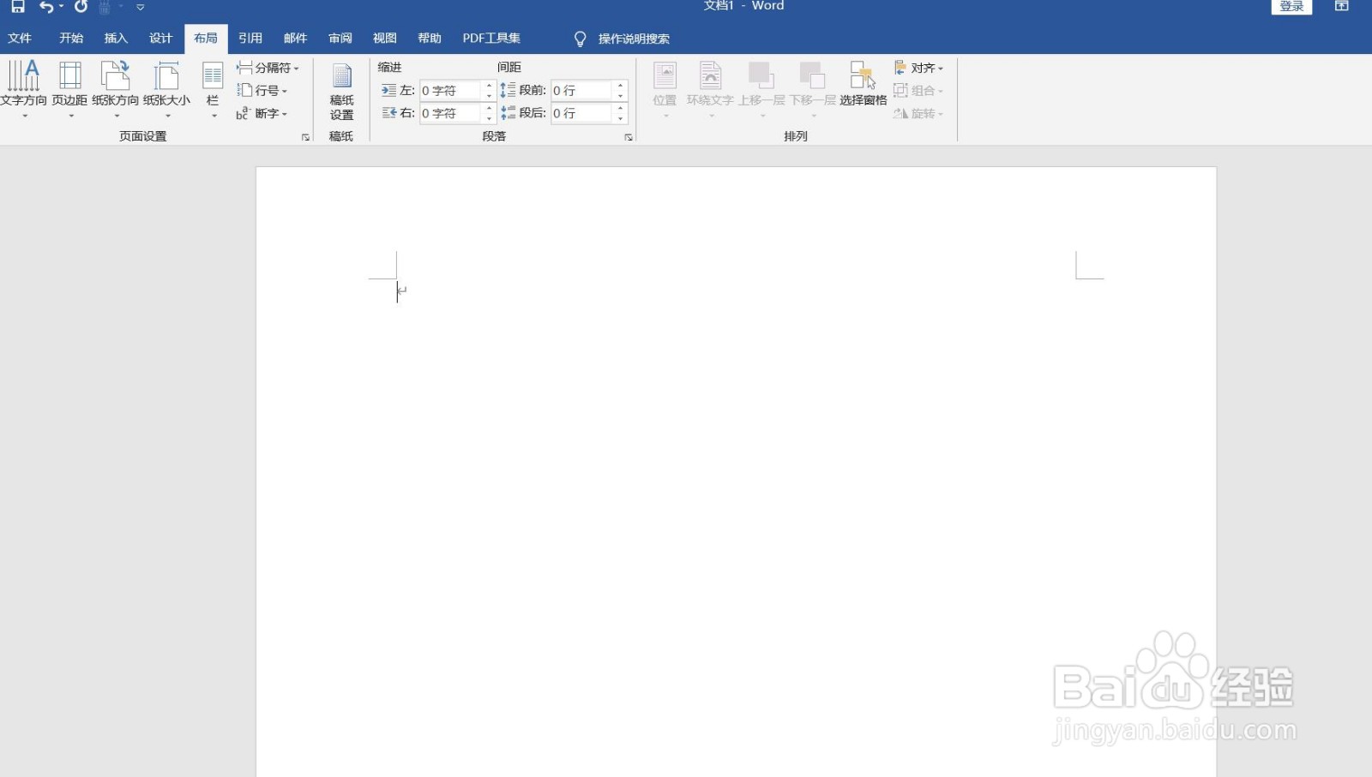This screenshot has height=777, width=1372.
Task: Open the Undo history dropdown arrow
Action: 62,7
